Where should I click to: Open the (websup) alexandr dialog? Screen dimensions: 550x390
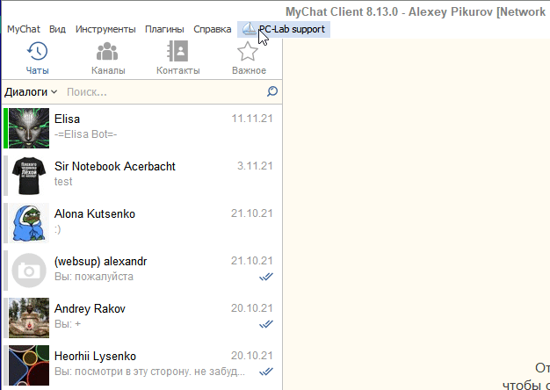(142, 271)
